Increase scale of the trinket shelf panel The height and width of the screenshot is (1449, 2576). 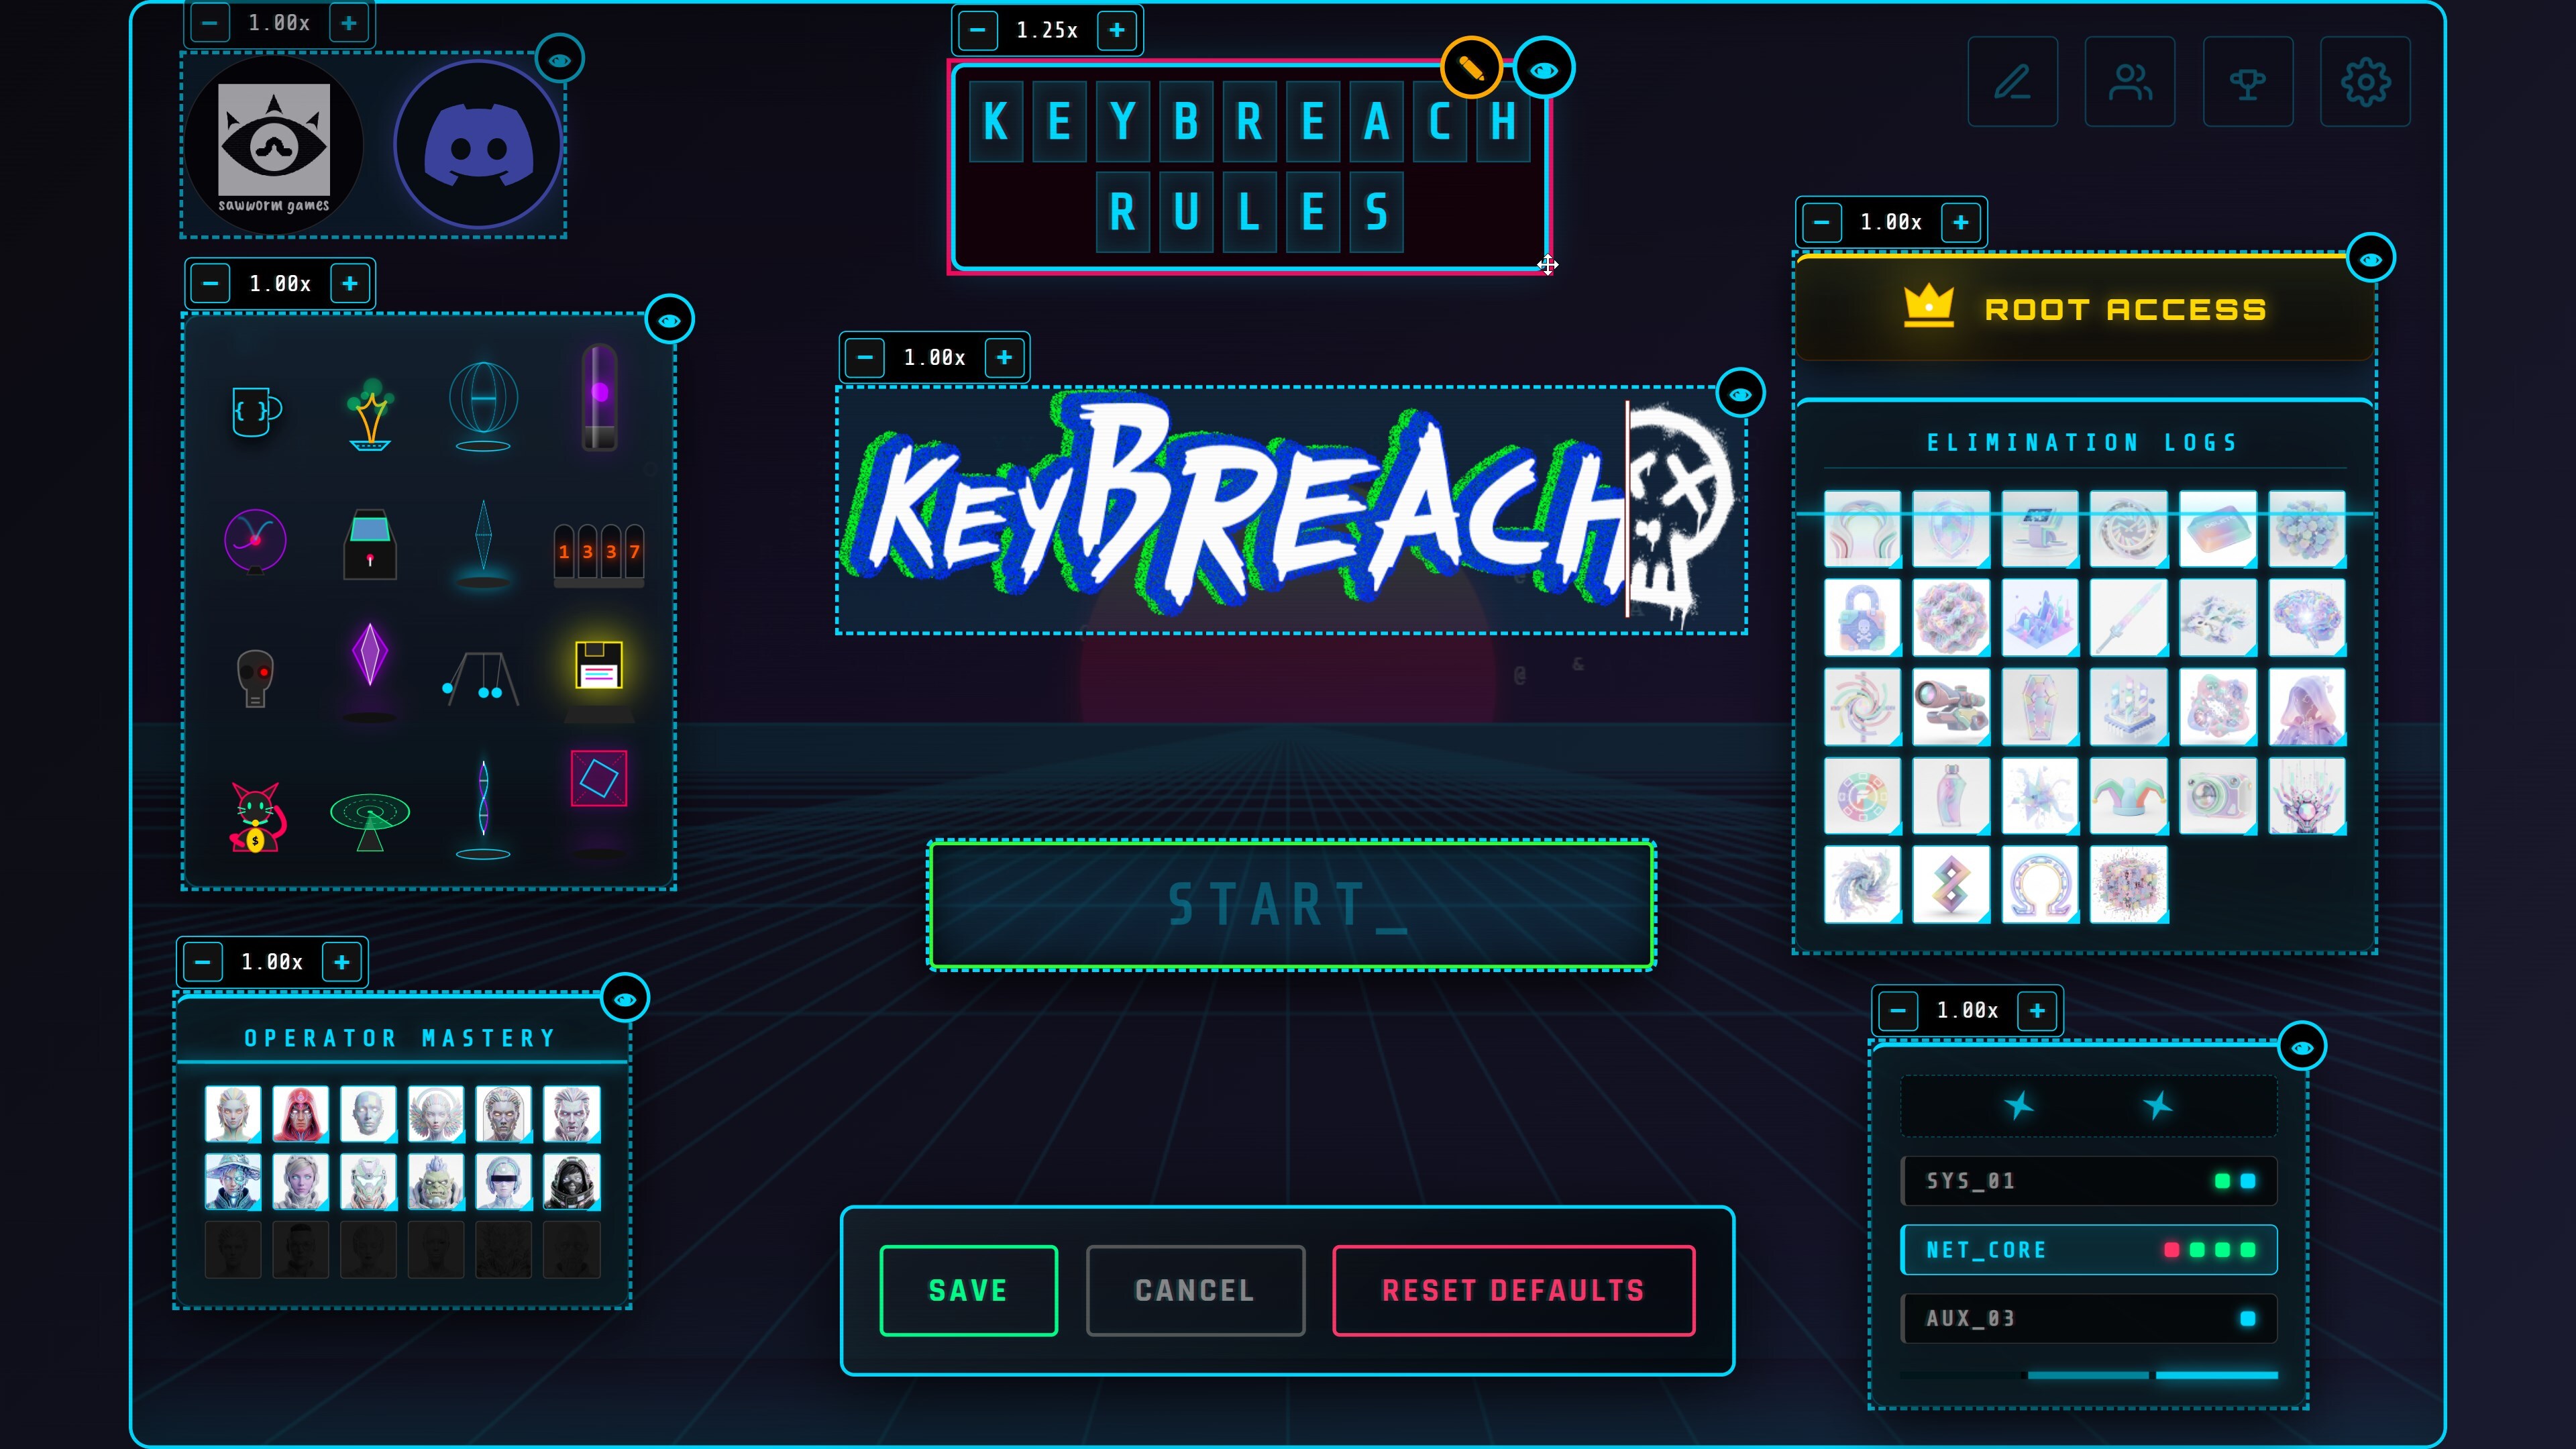pyautogui.click(x=350, y=284)
